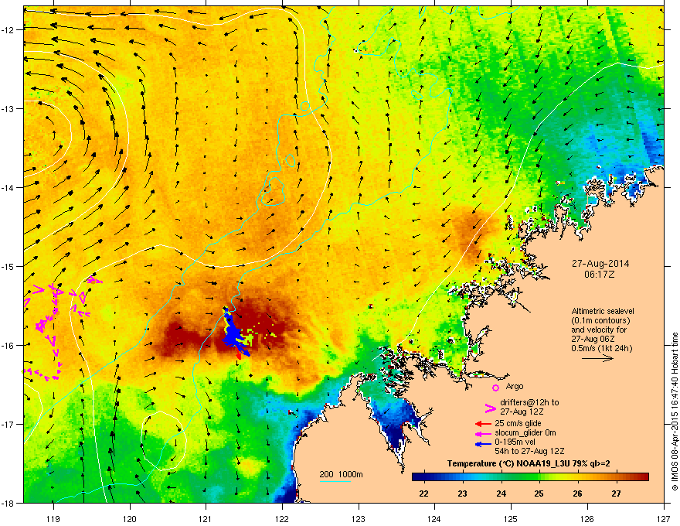
Task: Click the '0-195m vel' legend label
Action: (x=515, y=442)
